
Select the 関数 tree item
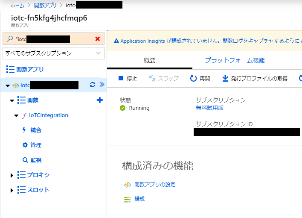(x=33, y=100)
